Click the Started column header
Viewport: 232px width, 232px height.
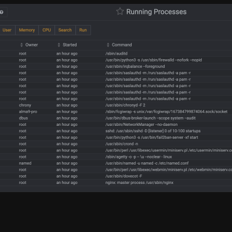pyautogui.click(x=70, y=45)
